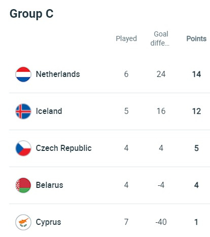Open the Czech Republic team link
Viewport: 210px width, 237px height.
click(64, 148)
